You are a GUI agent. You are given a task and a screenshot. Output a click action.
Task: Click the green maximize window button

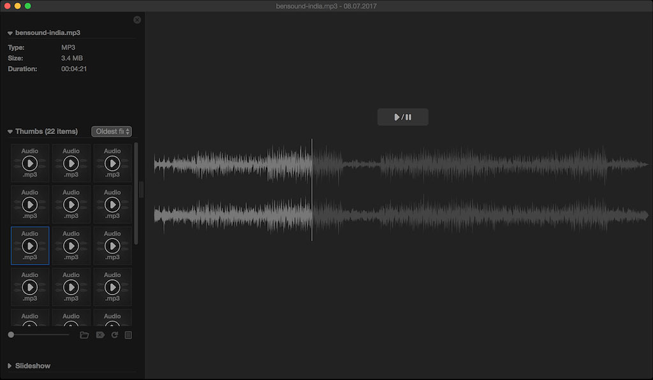[28, 6]
